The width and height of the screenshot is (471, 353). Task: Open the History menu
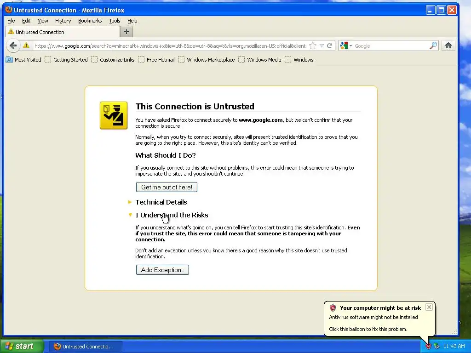pos(63,21)
